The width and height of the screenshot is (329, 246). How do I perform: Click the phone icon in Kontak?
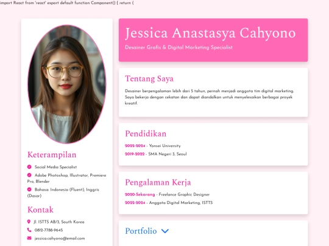coord(29,230)
